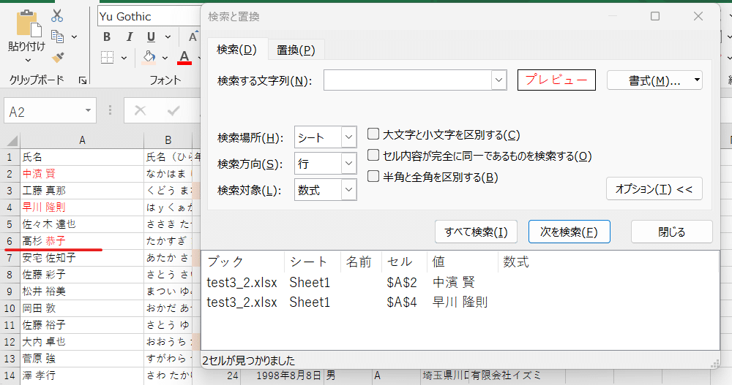This screenshot has width=732, height=385.
Task: Click the 閉じる button
Action: [671, 232]
